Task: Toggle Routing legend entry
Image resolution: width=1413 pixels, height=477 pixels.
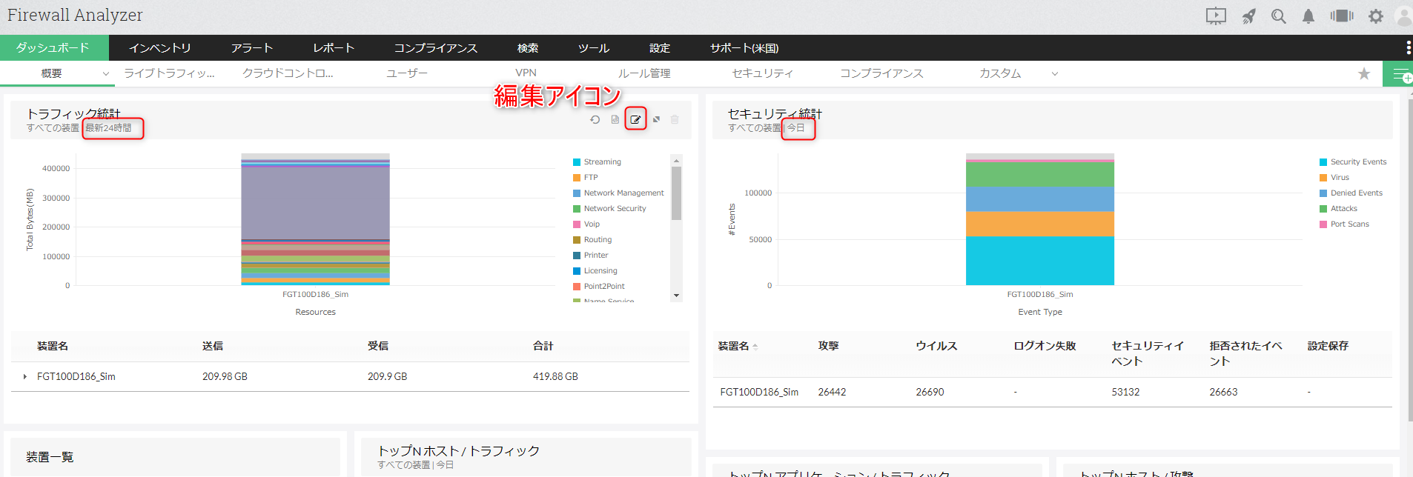Action: 592,240
